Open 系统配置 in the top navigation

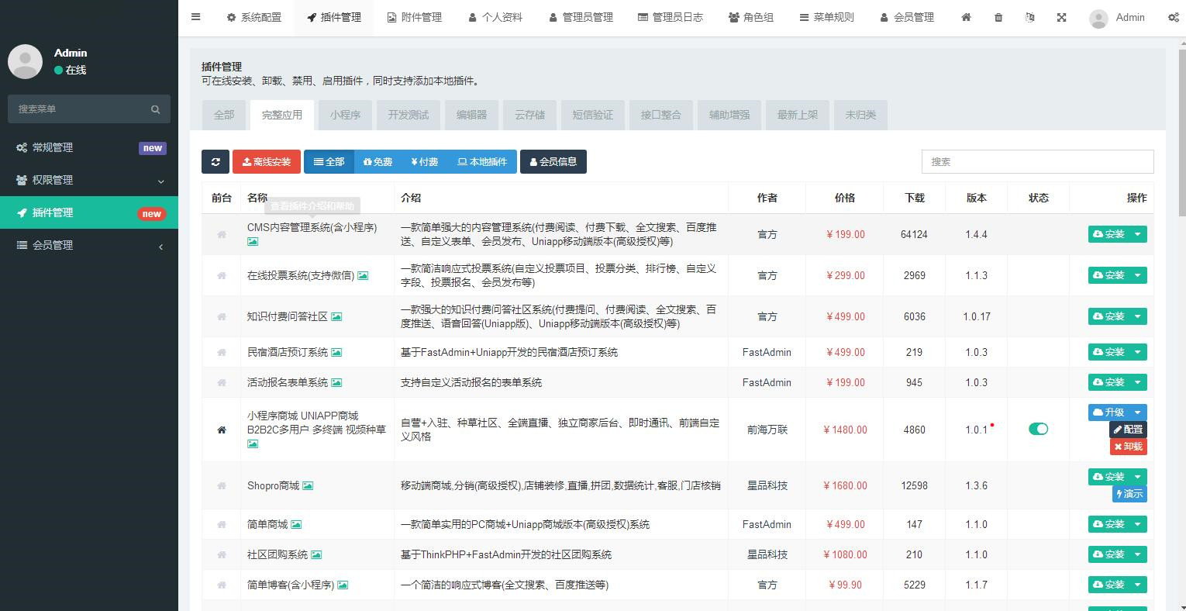coord(254,17)
